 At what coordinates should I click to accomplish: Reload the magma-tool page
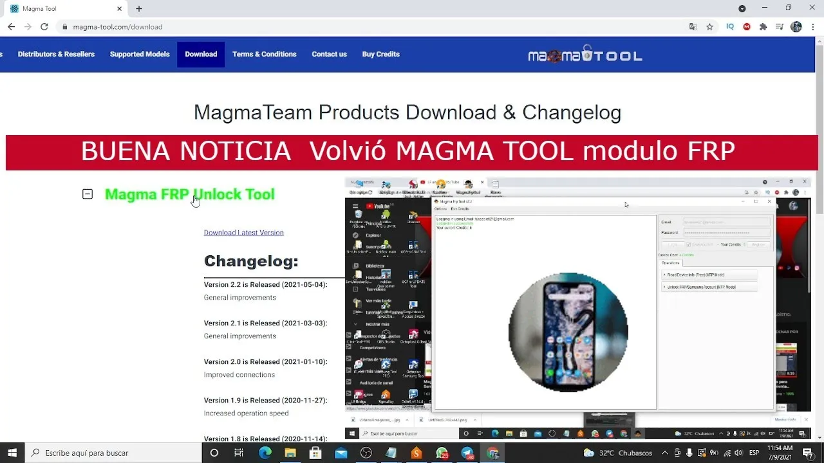pyautogui.click(x=44, y=27)
